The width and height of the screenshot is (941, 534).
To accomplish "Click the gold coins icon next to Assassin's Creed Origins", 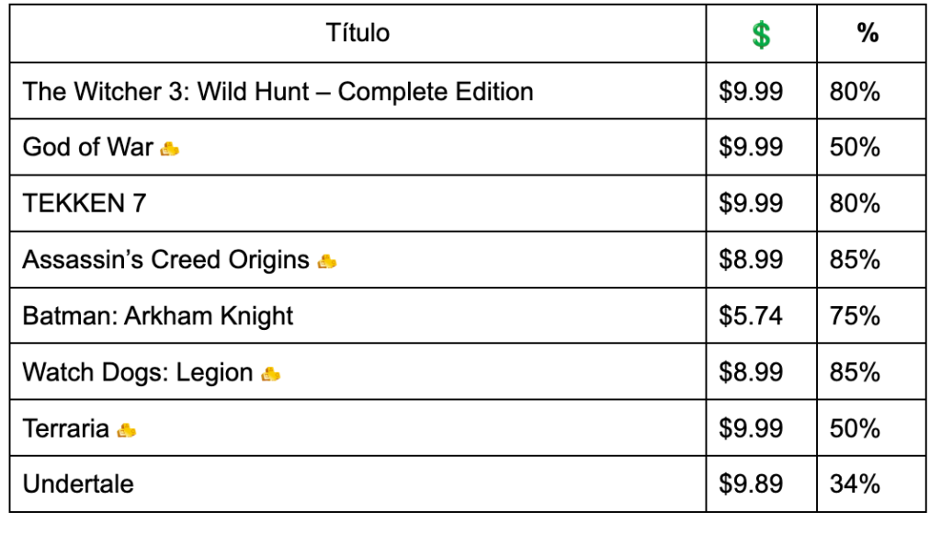I will point(327,261).
